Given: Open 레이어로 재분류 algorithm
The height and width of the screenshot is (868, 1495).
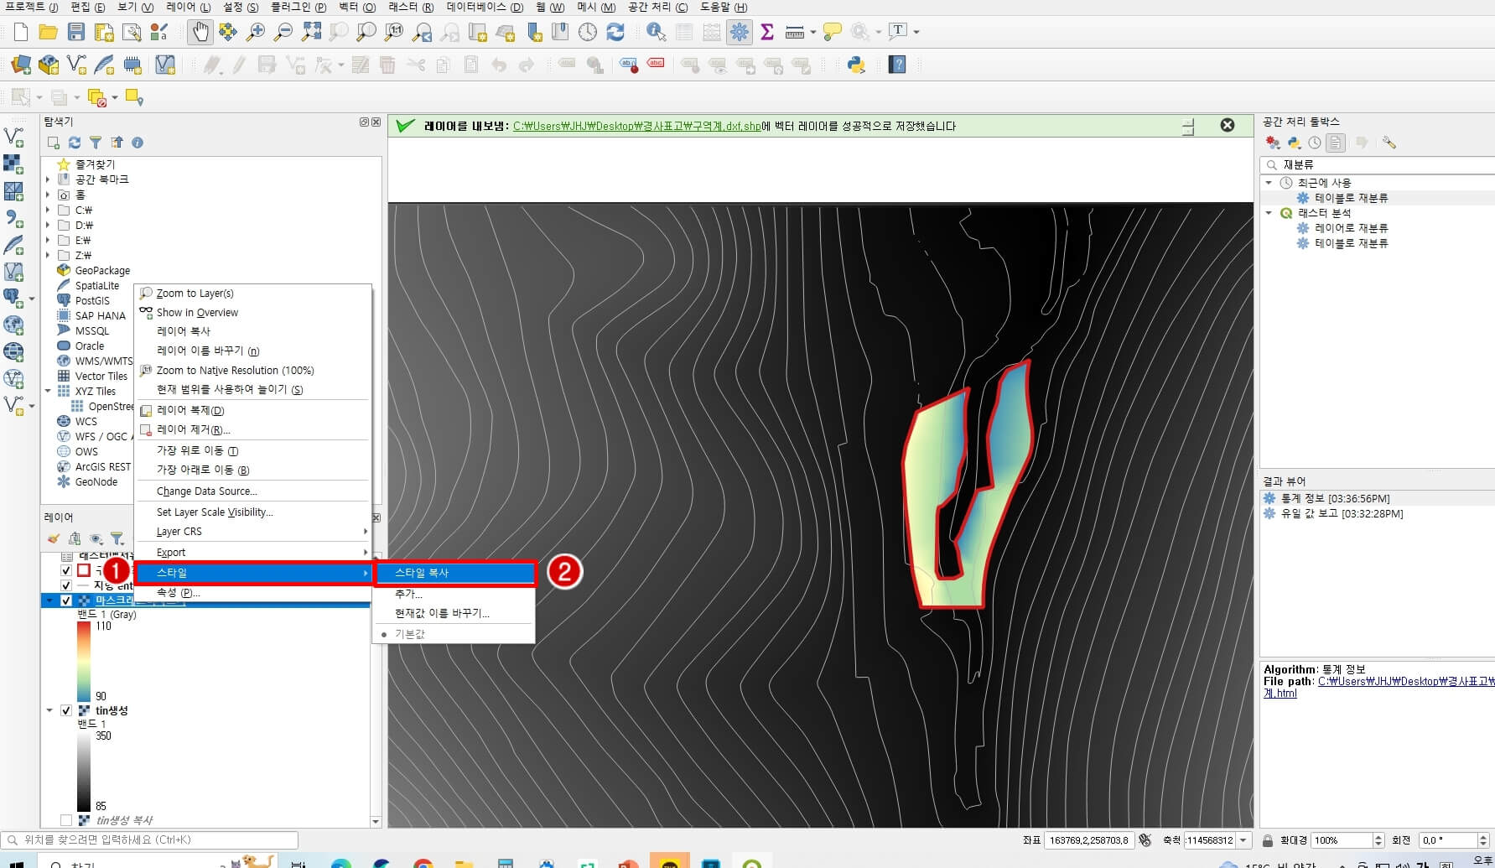Looking at the screenshot, I should (x=1351, y=228).
